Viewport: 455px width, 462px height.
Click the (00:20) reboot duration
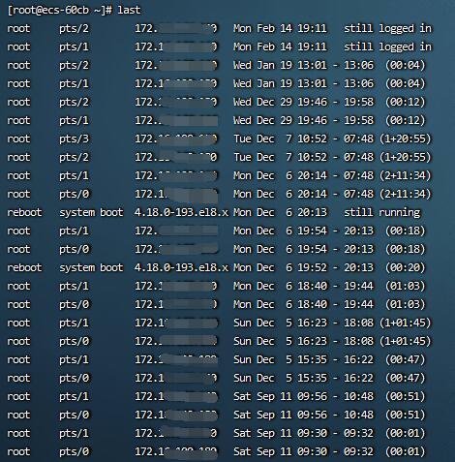pyautogui.click(x=406, y=267)
